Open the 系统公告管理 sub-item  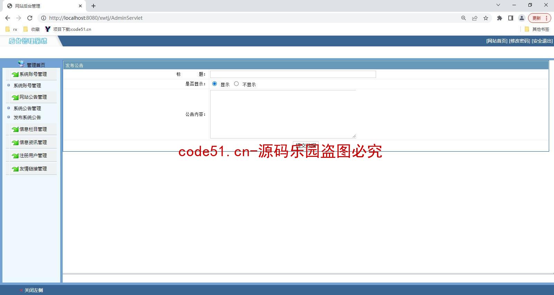point(27,108)
